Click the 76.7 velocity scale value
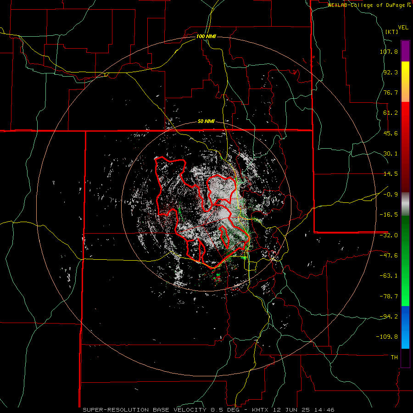This screenshot has height=413, width=413. (391, 92)
